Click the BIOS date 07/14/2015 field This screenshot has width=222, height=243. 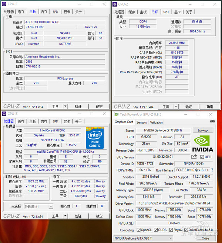[65, 66]
